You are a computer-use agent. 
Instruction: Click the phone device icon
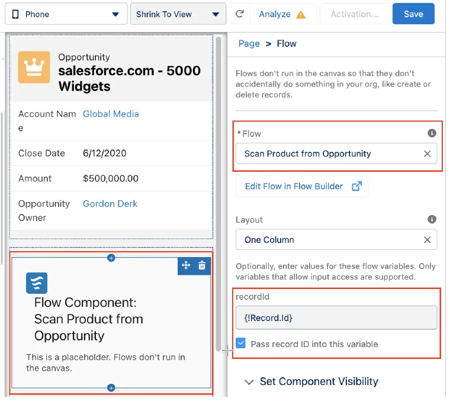tap(15, 14)
